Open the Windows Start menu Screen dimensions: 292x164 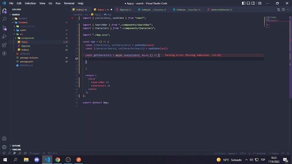coord(5,159)
